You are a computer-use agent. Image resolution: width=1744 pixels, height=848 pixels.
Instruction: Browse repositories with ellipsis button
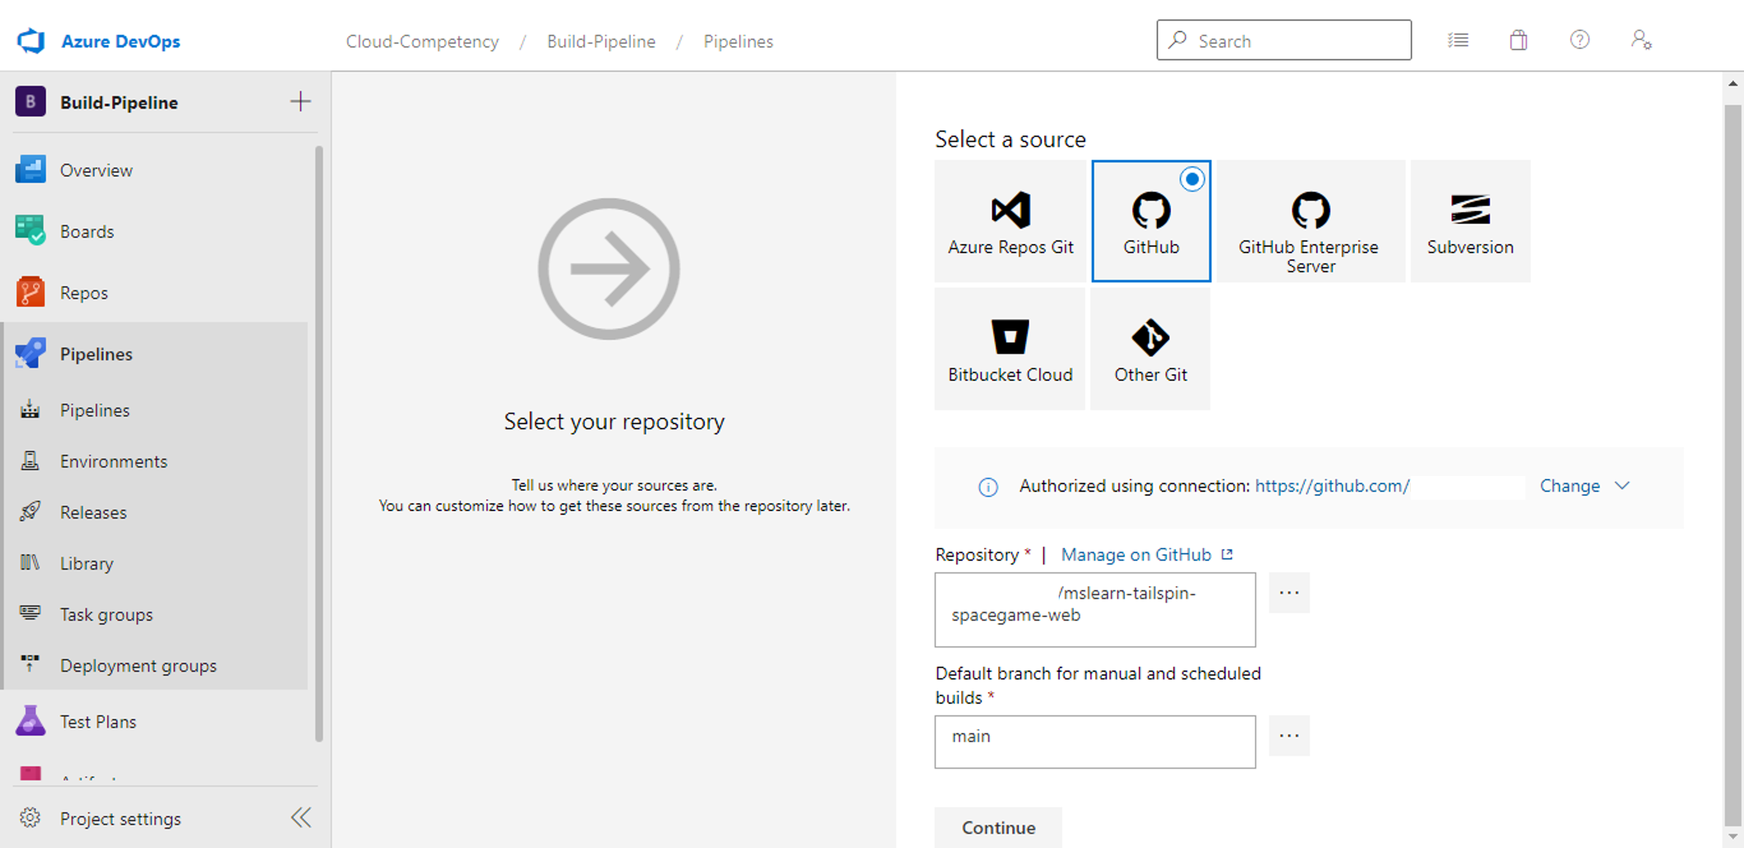(1288, 593)
